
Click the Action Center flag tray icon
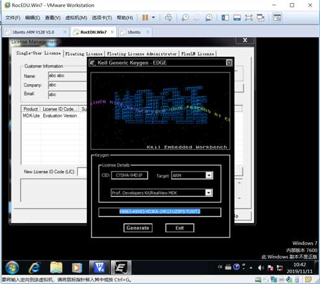[270, 268]
